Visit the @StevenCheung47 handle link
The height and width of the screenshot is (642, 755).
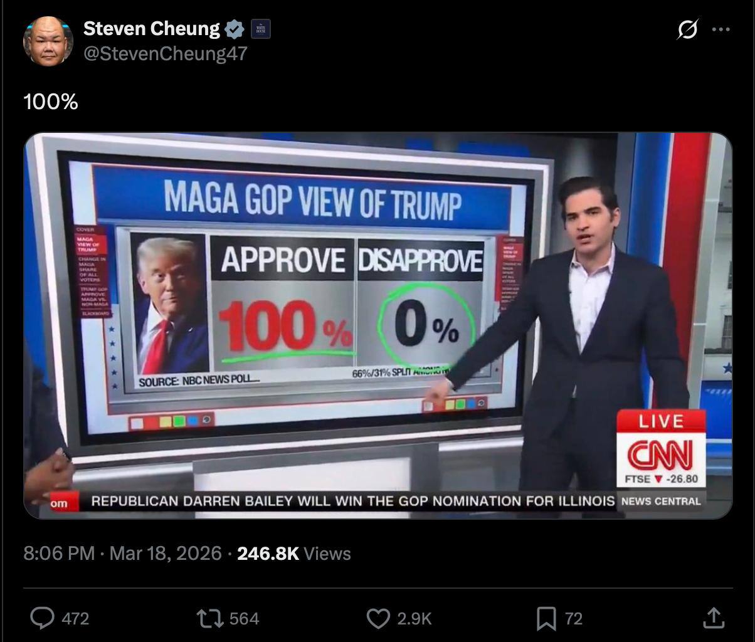coord(166,54)
